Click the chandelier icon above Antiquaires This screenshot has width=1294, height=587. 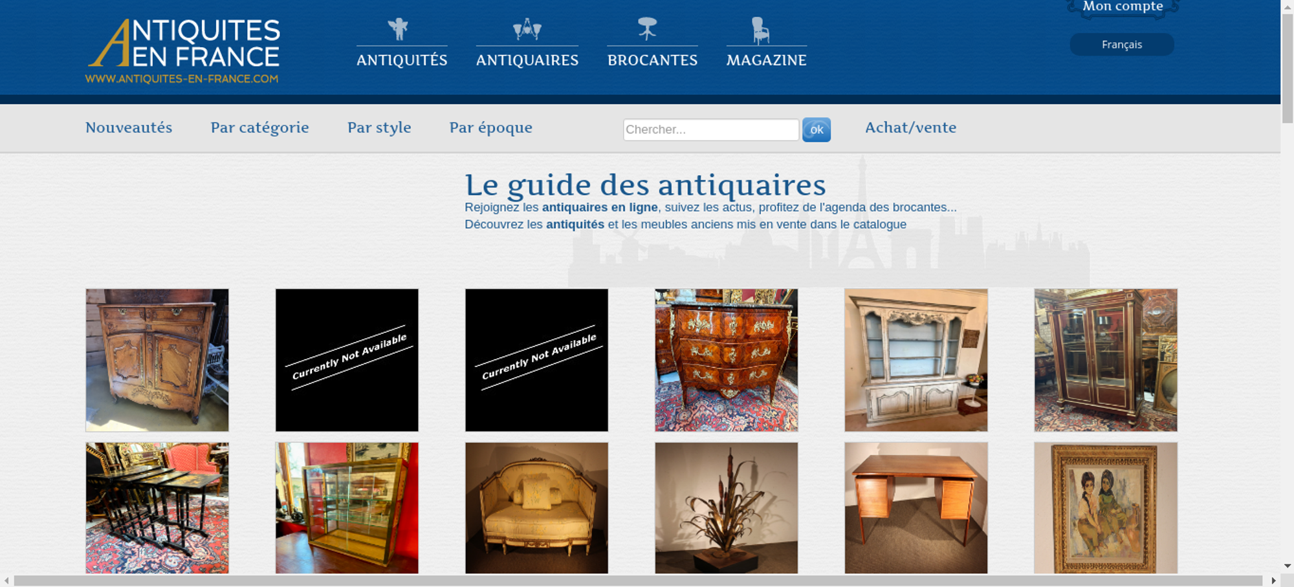[x=527, y=29]
